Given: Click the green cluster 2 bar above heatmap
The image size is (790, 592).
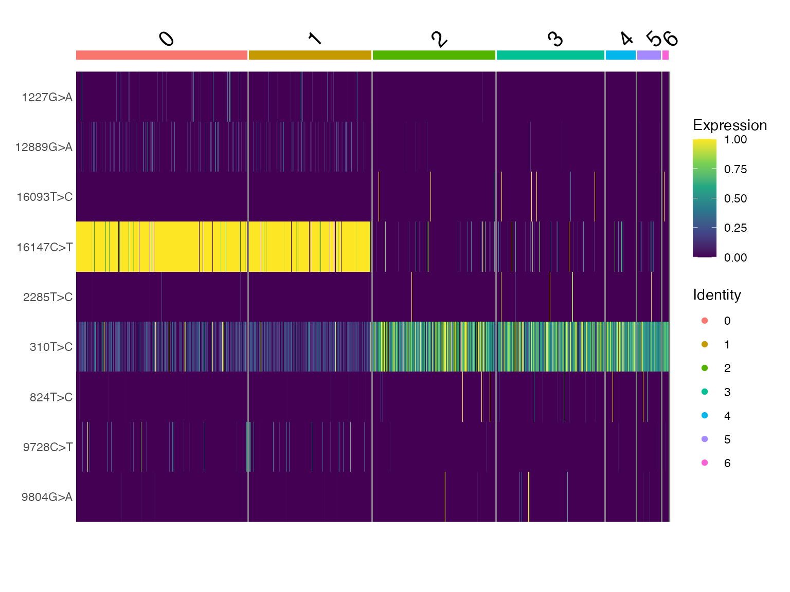Looking at the screenshot, I should point(434,55).
